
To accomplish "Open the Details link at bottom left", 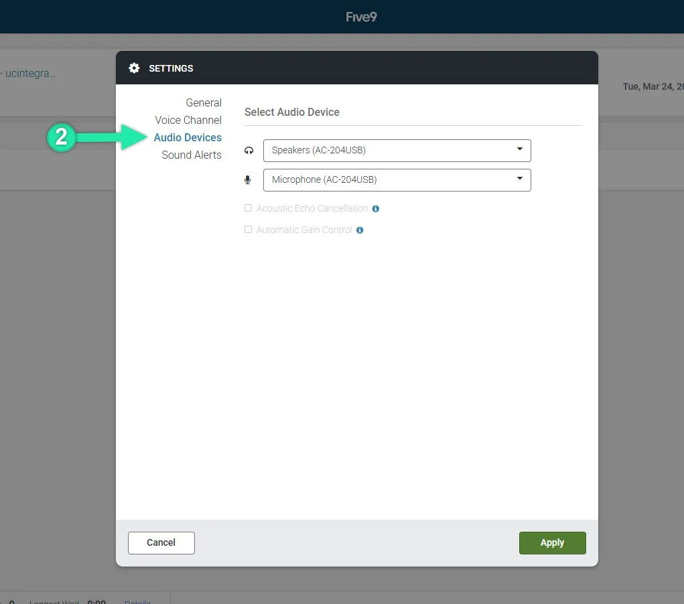I will [137, 601].
